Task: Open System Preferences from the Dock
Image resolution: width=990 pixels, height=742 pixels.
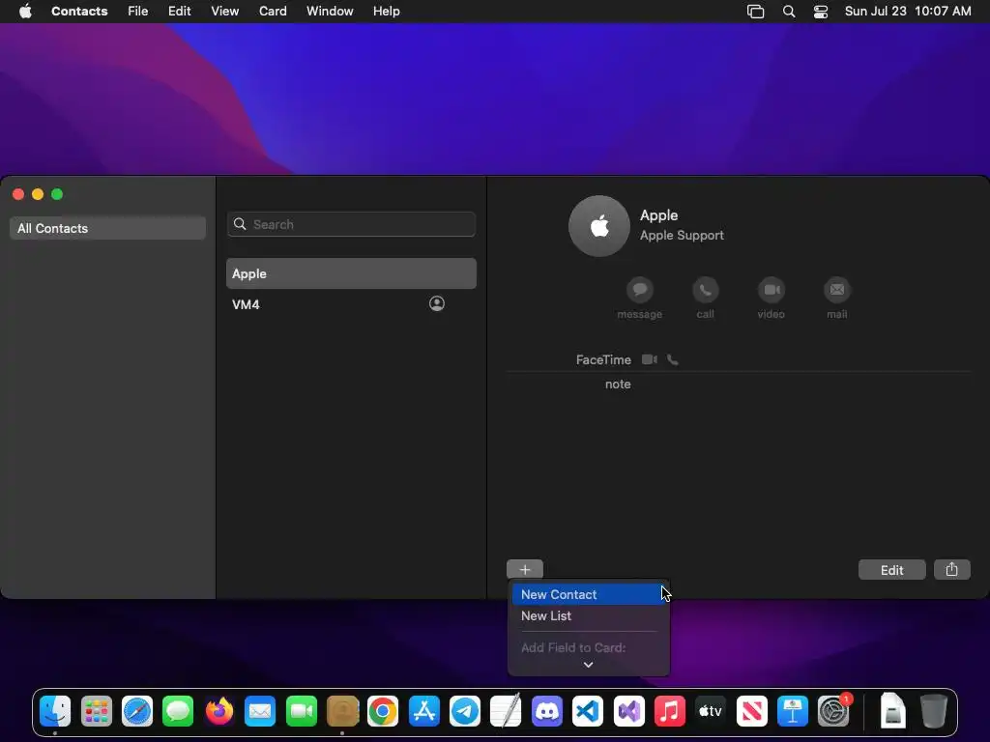Action: coord(833,711)
